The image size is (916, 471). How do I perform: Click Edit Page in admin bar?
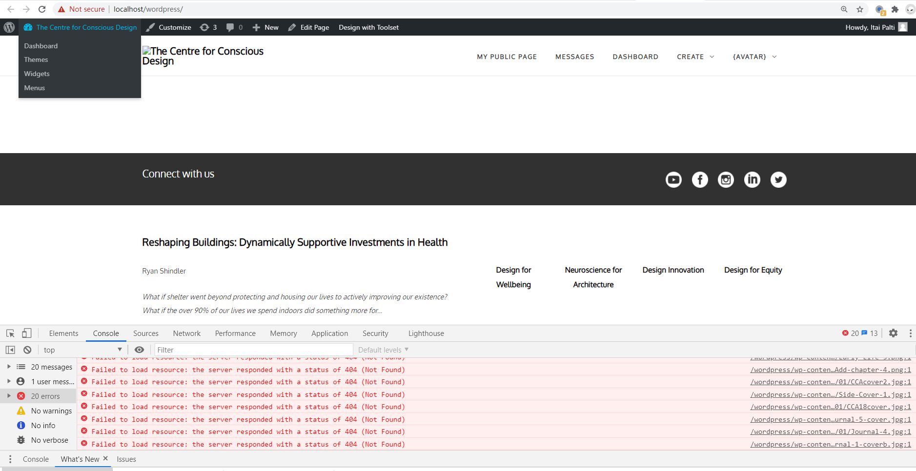click(308, 27)
